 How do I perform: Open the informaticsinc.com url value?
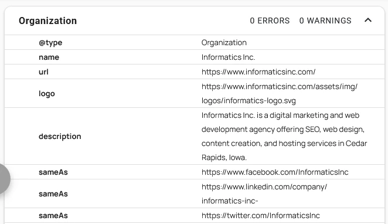click(258, 72)
